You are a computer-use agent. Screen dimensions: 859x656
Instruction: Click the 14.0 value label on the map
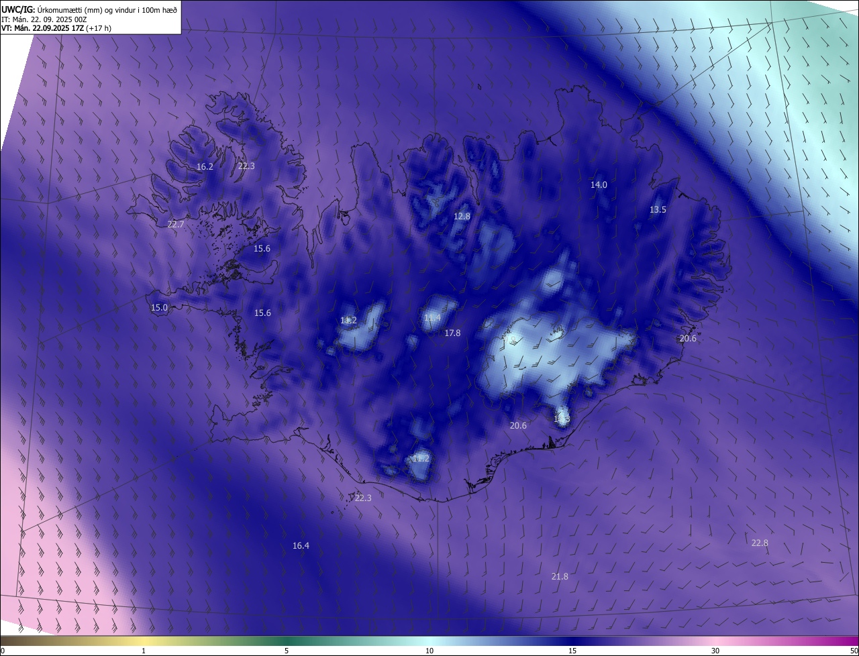pyautogui.click(x=599, y=185)
